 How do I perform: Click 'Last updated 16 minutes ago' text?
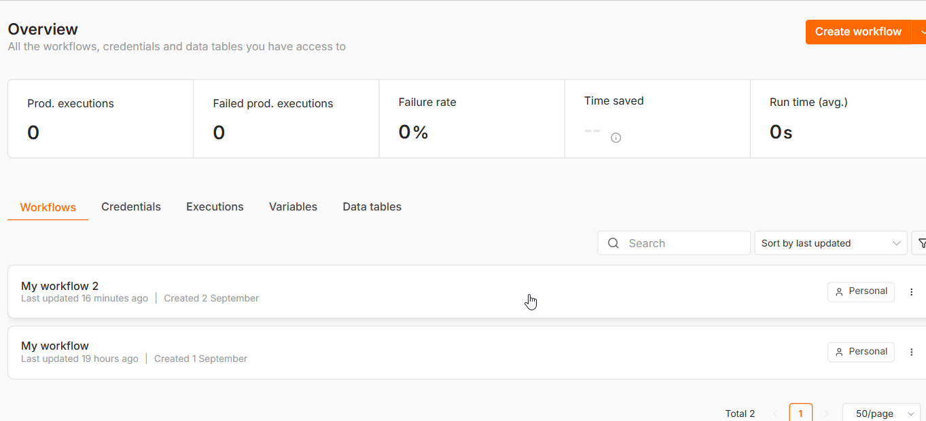click(84, 298)
